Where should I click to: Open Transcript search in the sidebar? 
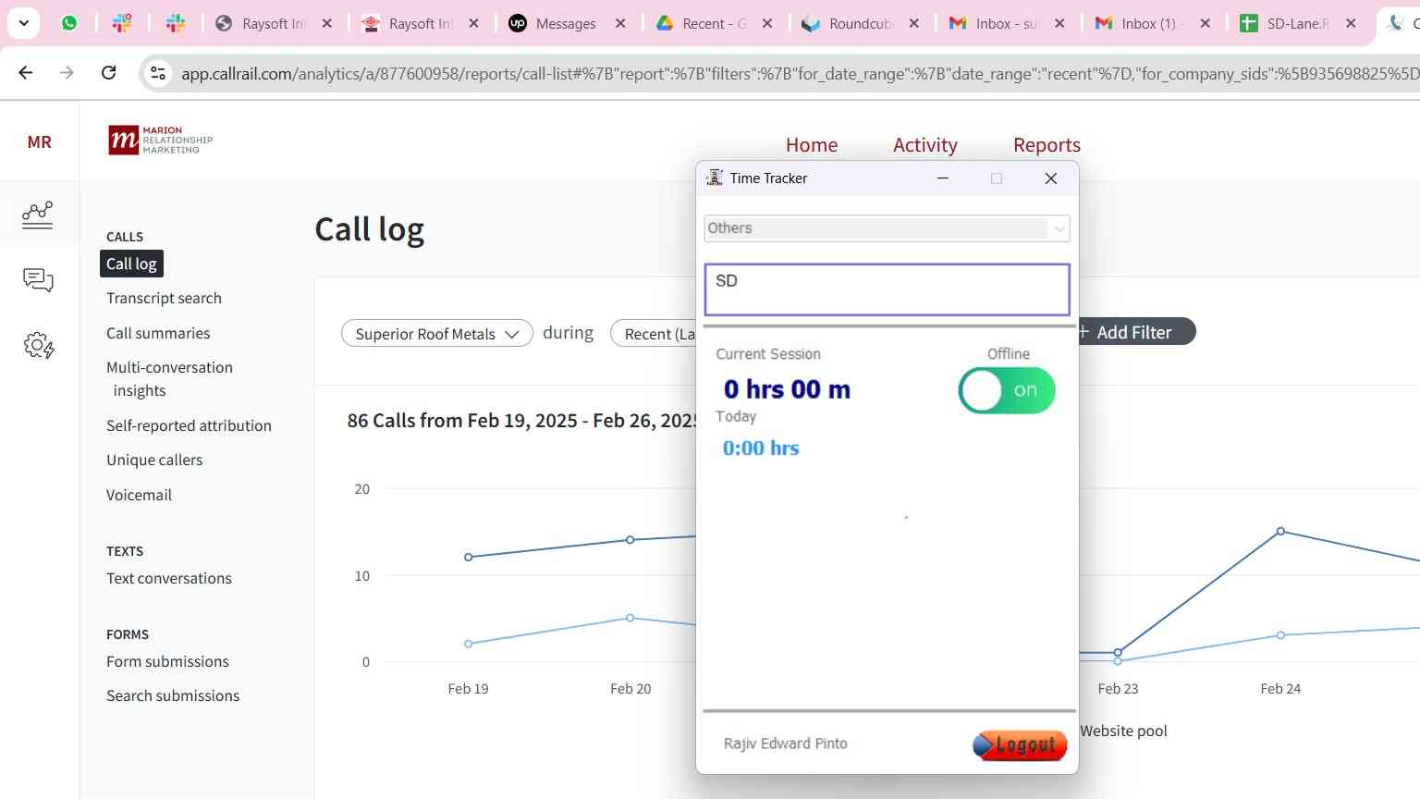[x=164, y=298]
